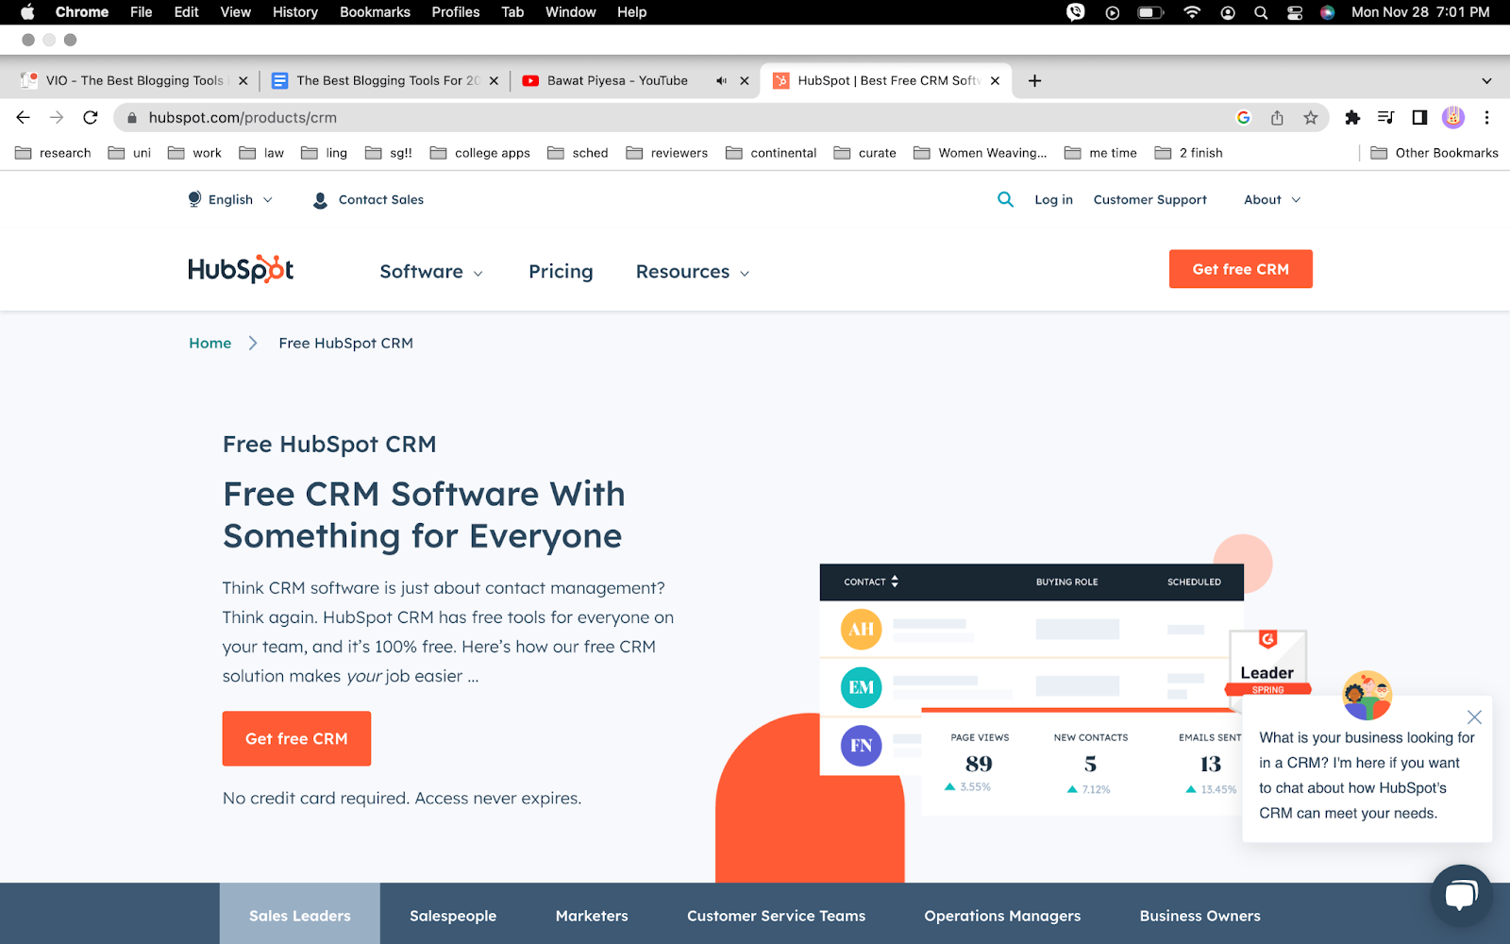Dismiss the chat prompt popup

click(x=1474, y=717)
